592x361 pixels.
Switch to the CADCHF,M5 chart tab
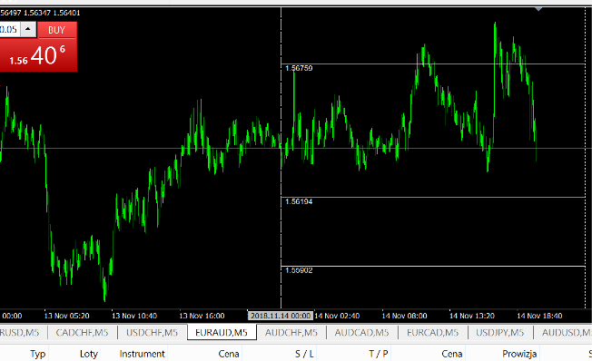click(82, 332)
